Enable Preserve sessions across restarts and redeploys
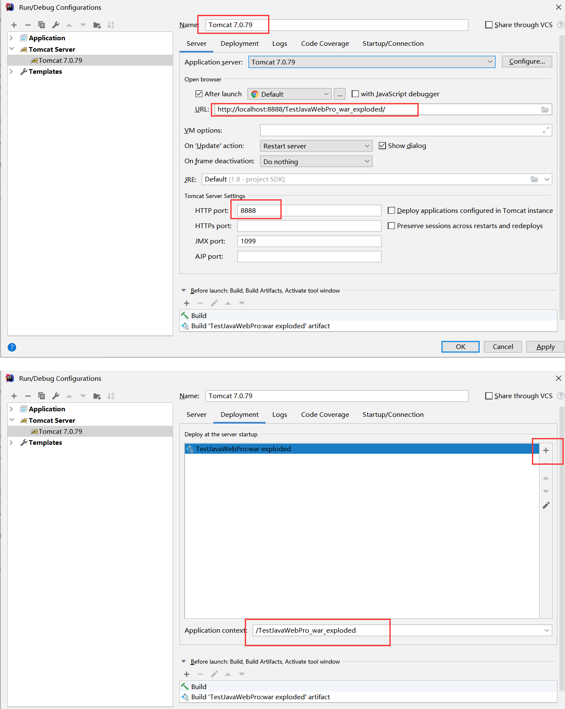 click(392, 226)
